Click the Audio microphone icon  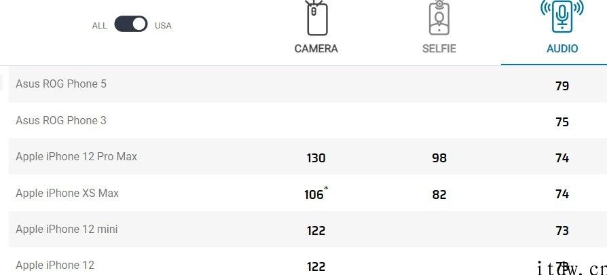(562, 16)
